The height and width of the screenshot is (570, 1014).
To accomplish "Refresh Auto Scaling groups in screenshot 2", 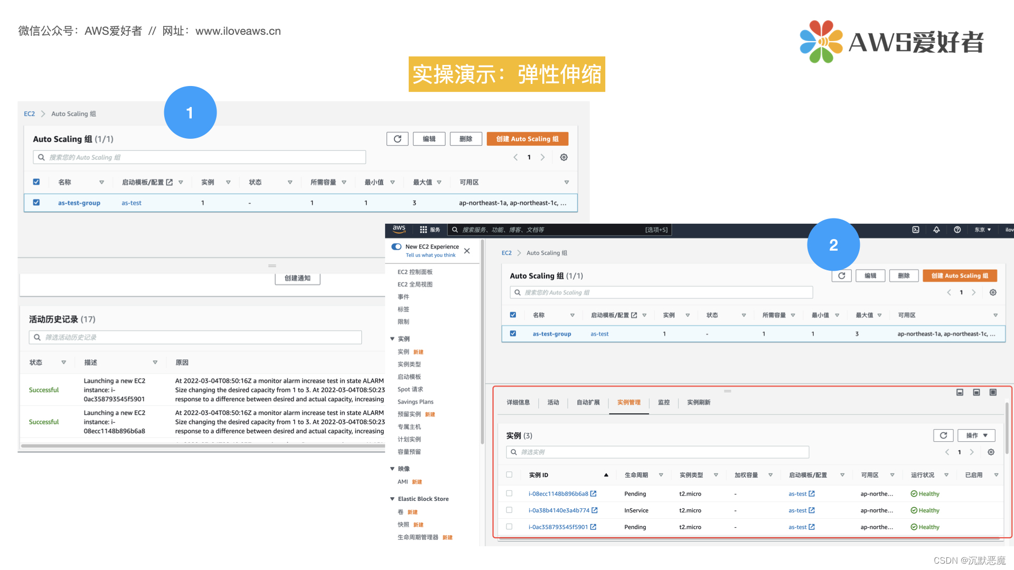I will coord(842,275).
